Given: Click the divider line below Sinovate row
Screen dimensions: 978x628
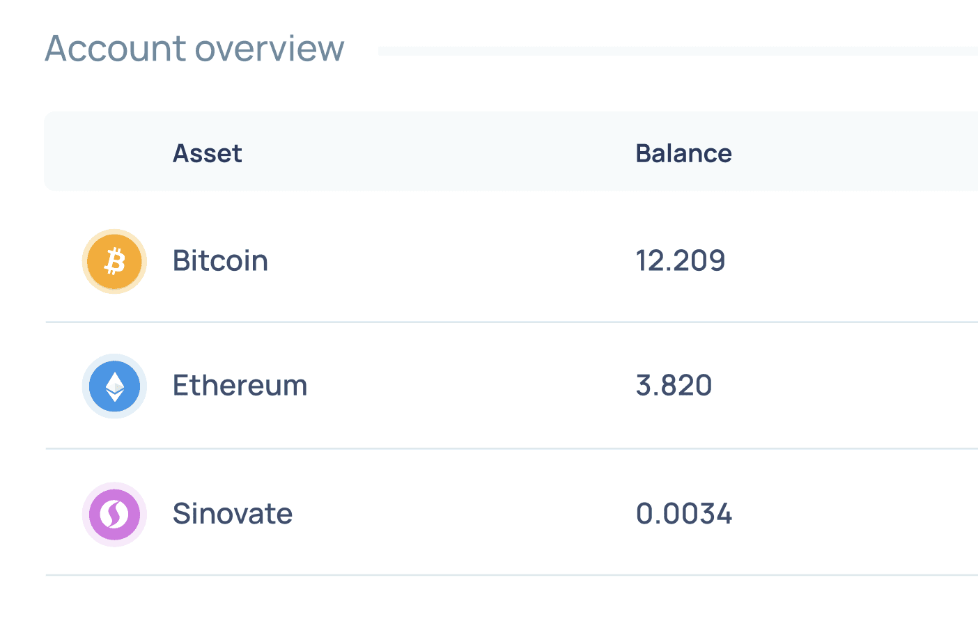Looking at the screenshot, I should coord(511,575).
